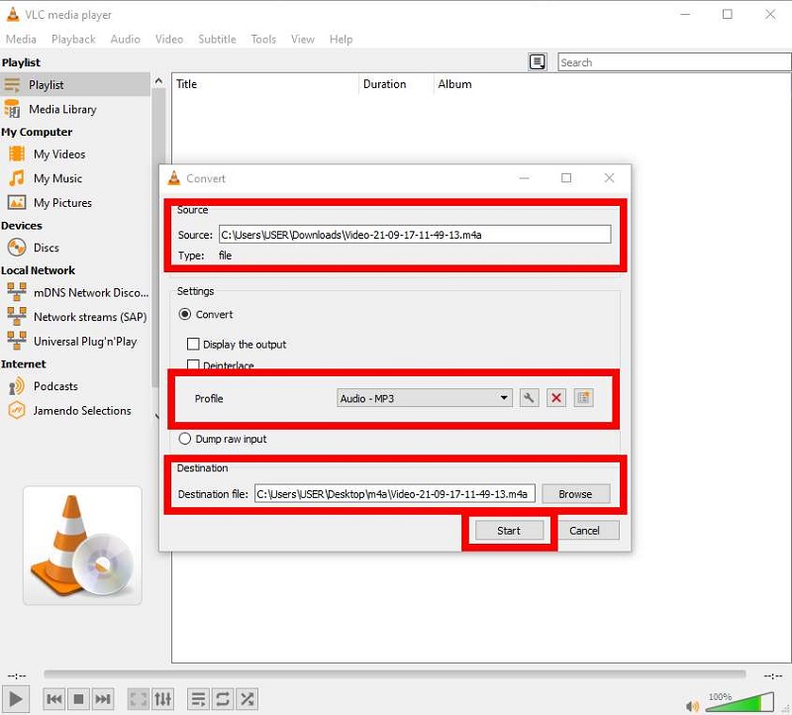Open the Media menu
This screenshot has width=792, height=715.
[21, 39]
